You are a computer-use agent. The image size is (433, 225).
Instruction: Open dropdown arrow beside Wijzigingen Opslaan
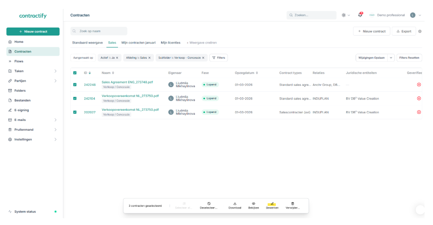391,58
